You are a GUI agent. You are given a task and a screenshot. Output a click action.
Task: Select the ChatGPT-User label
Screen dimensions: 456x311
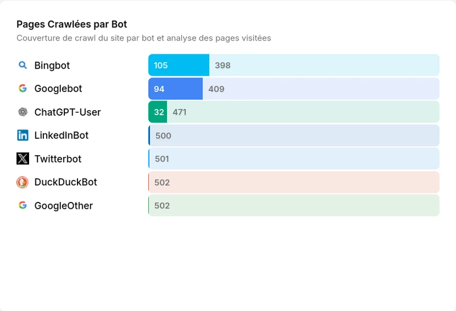pyautogui.click(x=67, y=112)
